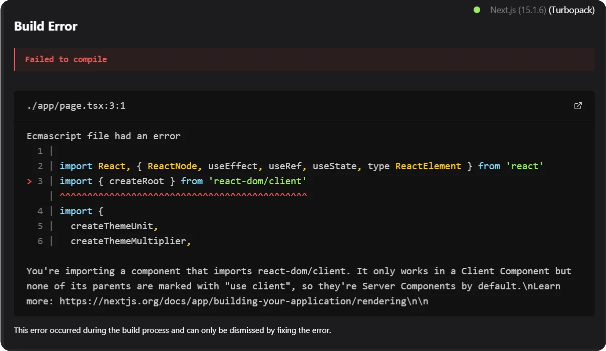Click the Build Error heading
This screenshot has height=351, width=606.
tap(46, 26)
